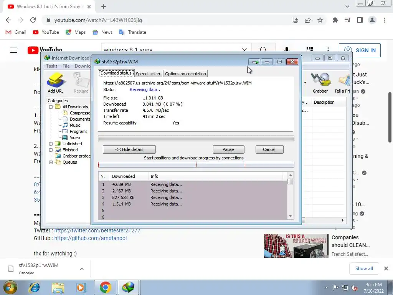Screen dimensions: 393x295
Task: Open the Gmail bookmark
Action: [16, 32]
